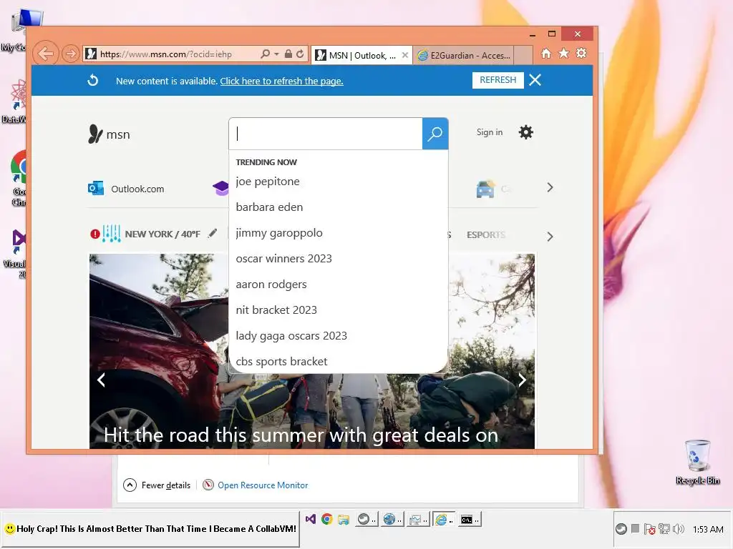Viewport: 733px width, 549px height.
Task: Switch to Task Manager taskbar button
Action: coord(417,519)
